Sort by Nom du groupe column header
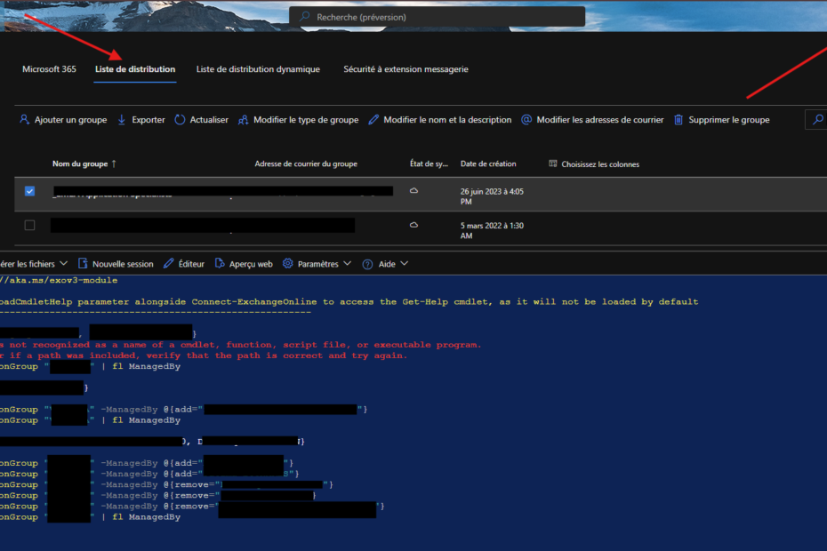827x551 pixels. [x=80, y=164]
